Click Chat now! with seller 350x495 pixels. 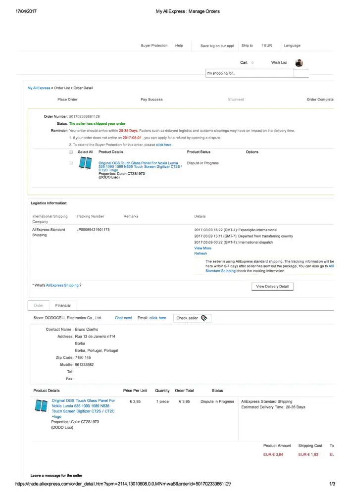pos(123,318)
